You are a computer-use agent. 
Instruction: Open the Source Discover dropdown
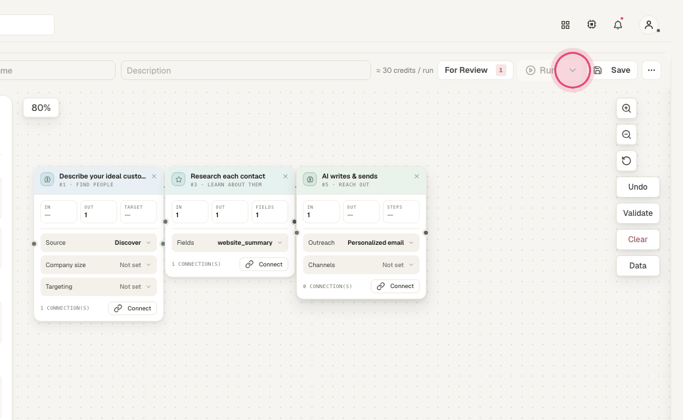tap(99, 242)
